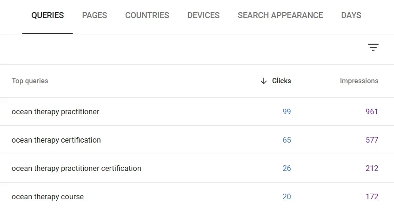Go to the Search Appearance tab
Image resolution: width=394 pixels, height=209 pixels.
280,15
